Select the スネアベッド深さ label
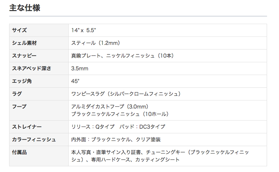The height and width of the screenshot is (172, 279). click(x=32, y=68)
